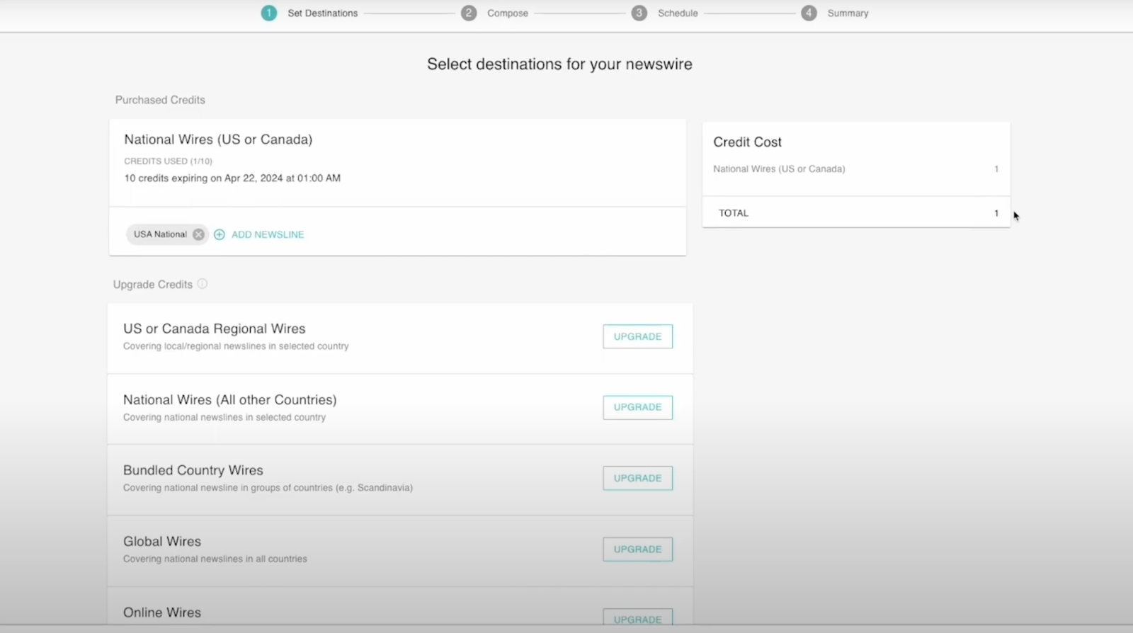Image resolution: width=1133 pixels, height=633 pixels.
Task: Click the 'Purchased Credits' label
Action: [160, 100]
